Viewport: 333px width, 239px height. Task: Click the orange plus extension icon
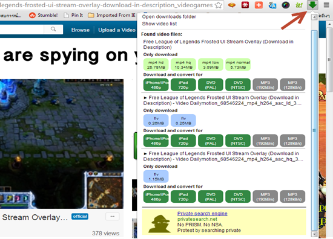pos(259,5)
